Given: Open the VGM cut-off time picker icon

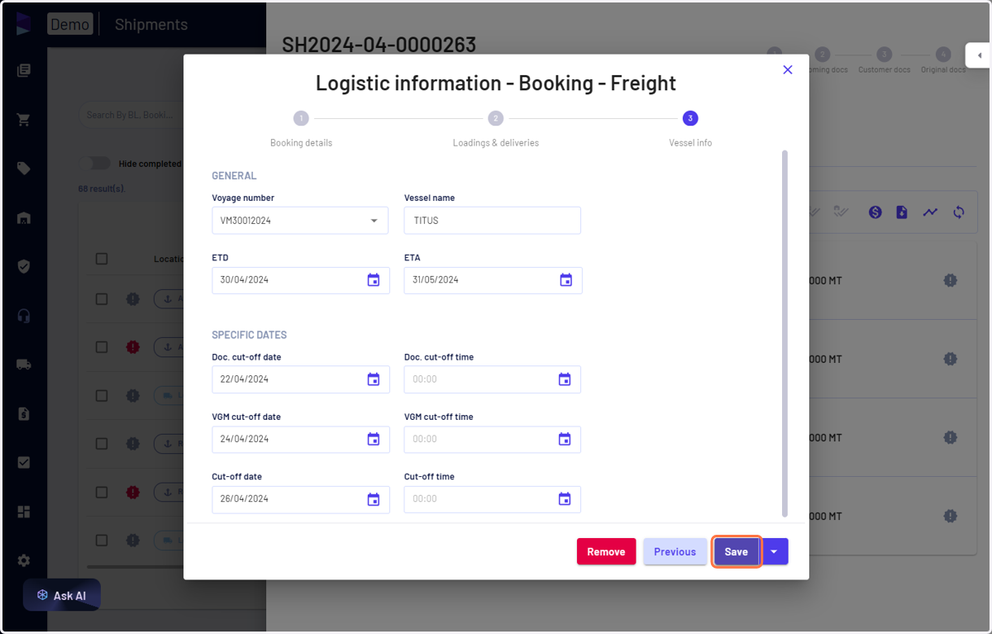Looking at the screenshot, I should click(x=565, y=439).
